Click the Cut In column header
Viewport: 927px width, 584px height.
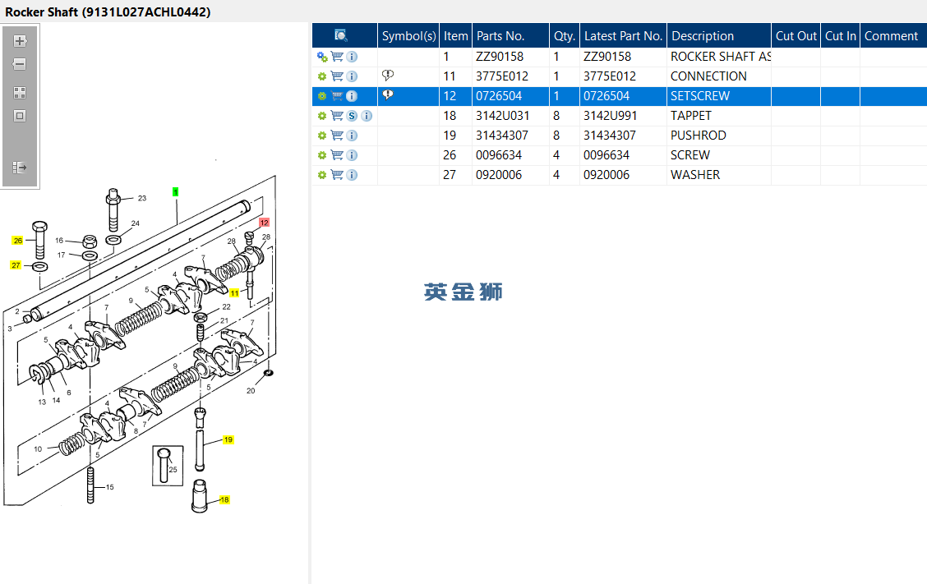point(840,35)
